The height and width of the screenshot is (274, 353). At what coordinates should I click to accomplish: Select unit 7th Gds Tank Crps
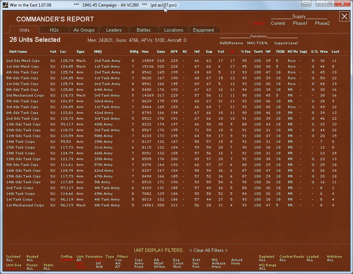[x=22, y=101]
